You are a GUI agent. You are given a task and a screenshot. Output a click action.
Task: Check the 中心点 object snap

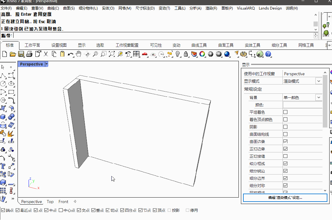click(x=61, y=210)
